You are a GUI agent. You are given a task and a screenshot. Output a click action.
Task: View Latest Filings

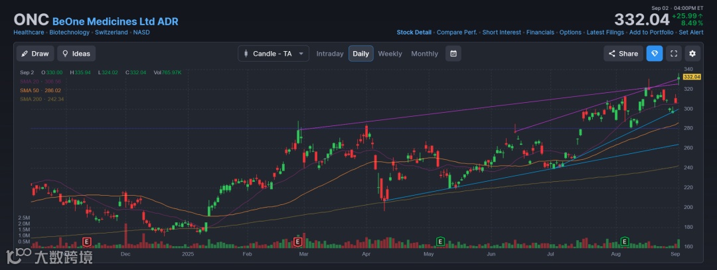pos(605,33)
